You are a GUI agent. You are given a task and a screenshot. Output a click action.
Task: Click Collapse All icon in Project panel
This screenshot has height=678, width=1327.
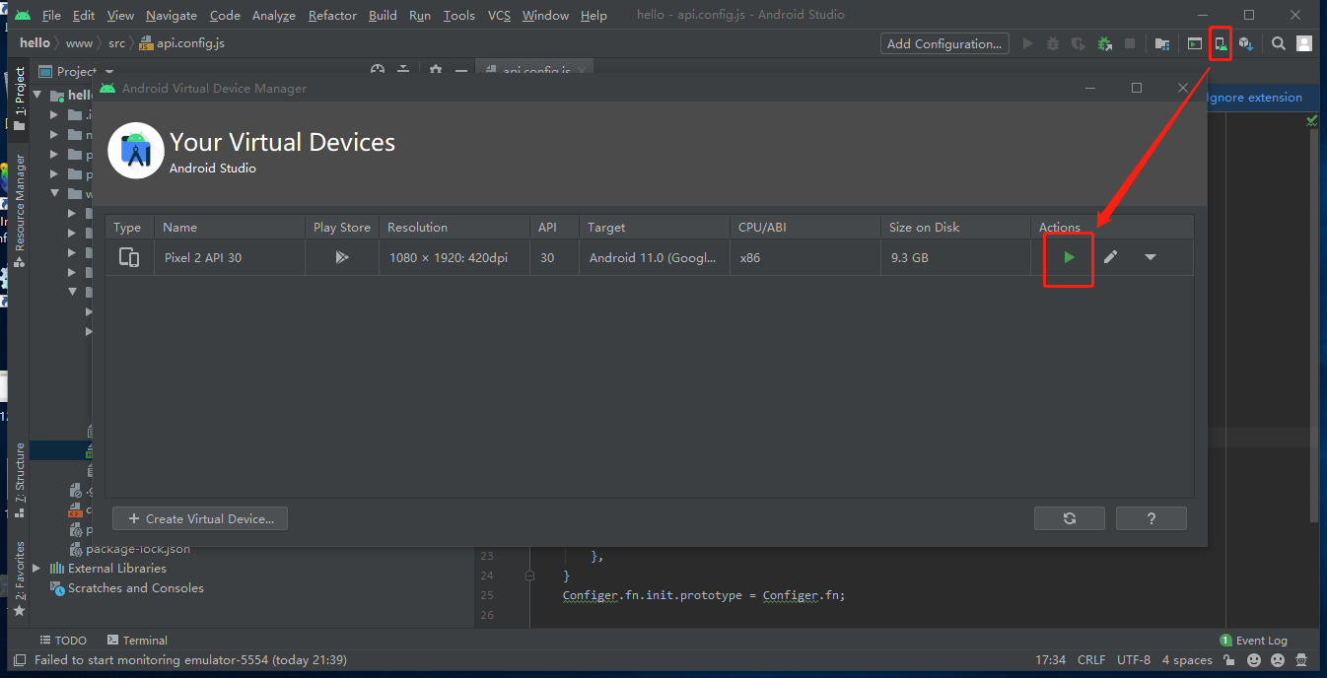click(x=403, y=71)
